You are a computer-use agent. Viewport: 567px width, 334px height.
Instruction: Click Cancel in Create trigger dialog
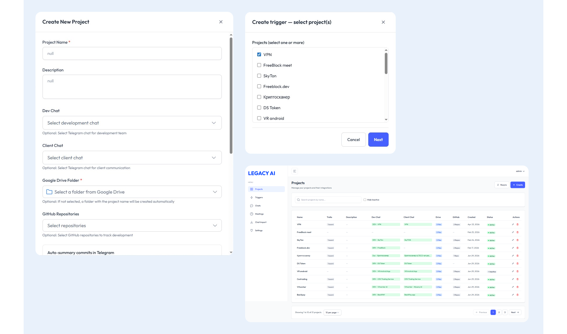[353, 140]
